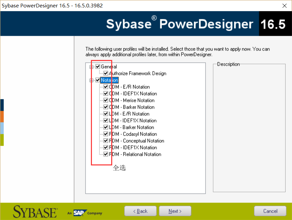Select LDM - Barker Notation row text
Viewport: 292px width, 220px height.
[131, 127]
